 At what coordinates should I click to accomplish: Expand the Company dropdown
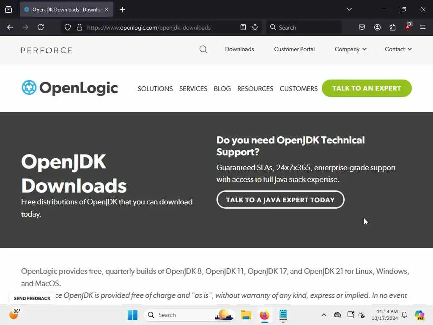pyautogui.click(x=351, y=49)
